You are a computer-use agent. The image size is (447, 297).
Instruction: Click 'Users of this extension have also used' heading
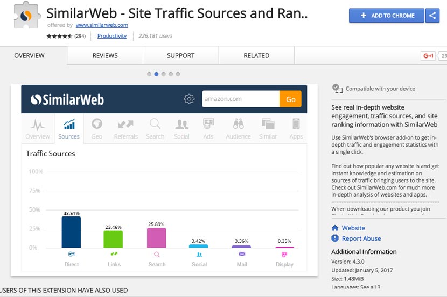pyautogui.click(x=64, y=290)
